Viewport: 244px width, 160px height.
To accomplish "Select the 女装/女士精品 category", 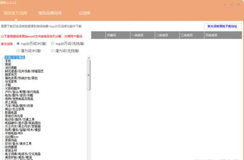I will point(15,57).
